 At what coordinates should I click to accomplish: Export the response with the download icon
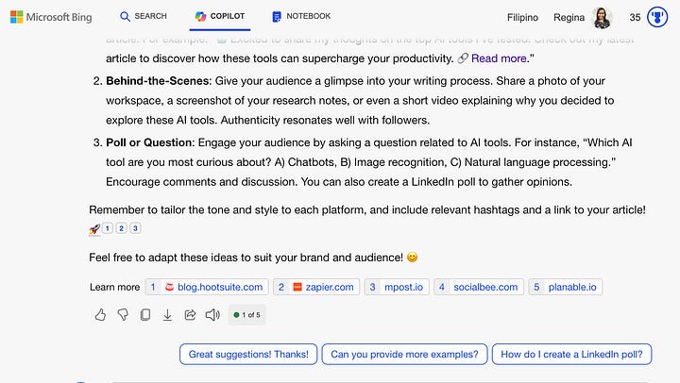[x=167, y=315]
